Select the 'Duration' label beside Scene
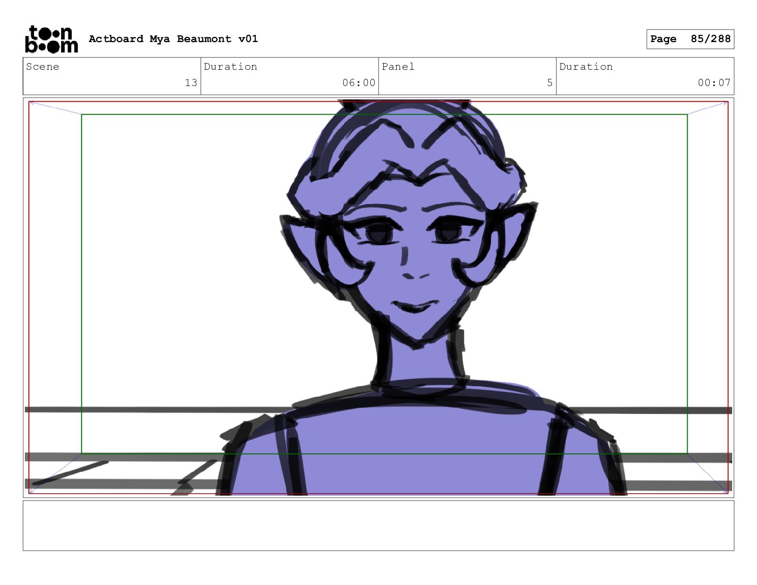 coord(230,67)
